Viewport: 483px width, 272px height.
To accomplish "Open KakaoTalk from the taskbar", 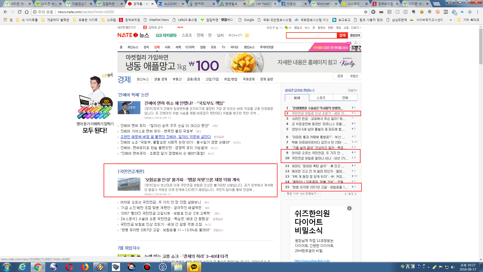I will click(x=194, y=267).
